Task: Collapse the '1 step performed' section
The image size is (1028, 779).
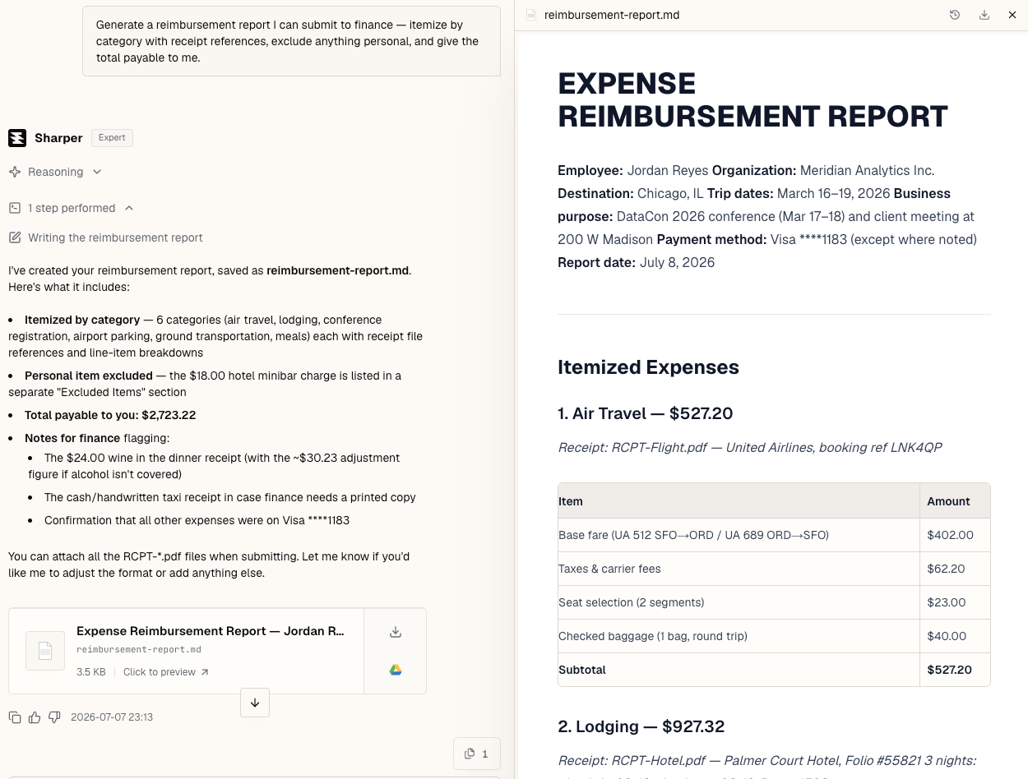Action: [72, 208]
